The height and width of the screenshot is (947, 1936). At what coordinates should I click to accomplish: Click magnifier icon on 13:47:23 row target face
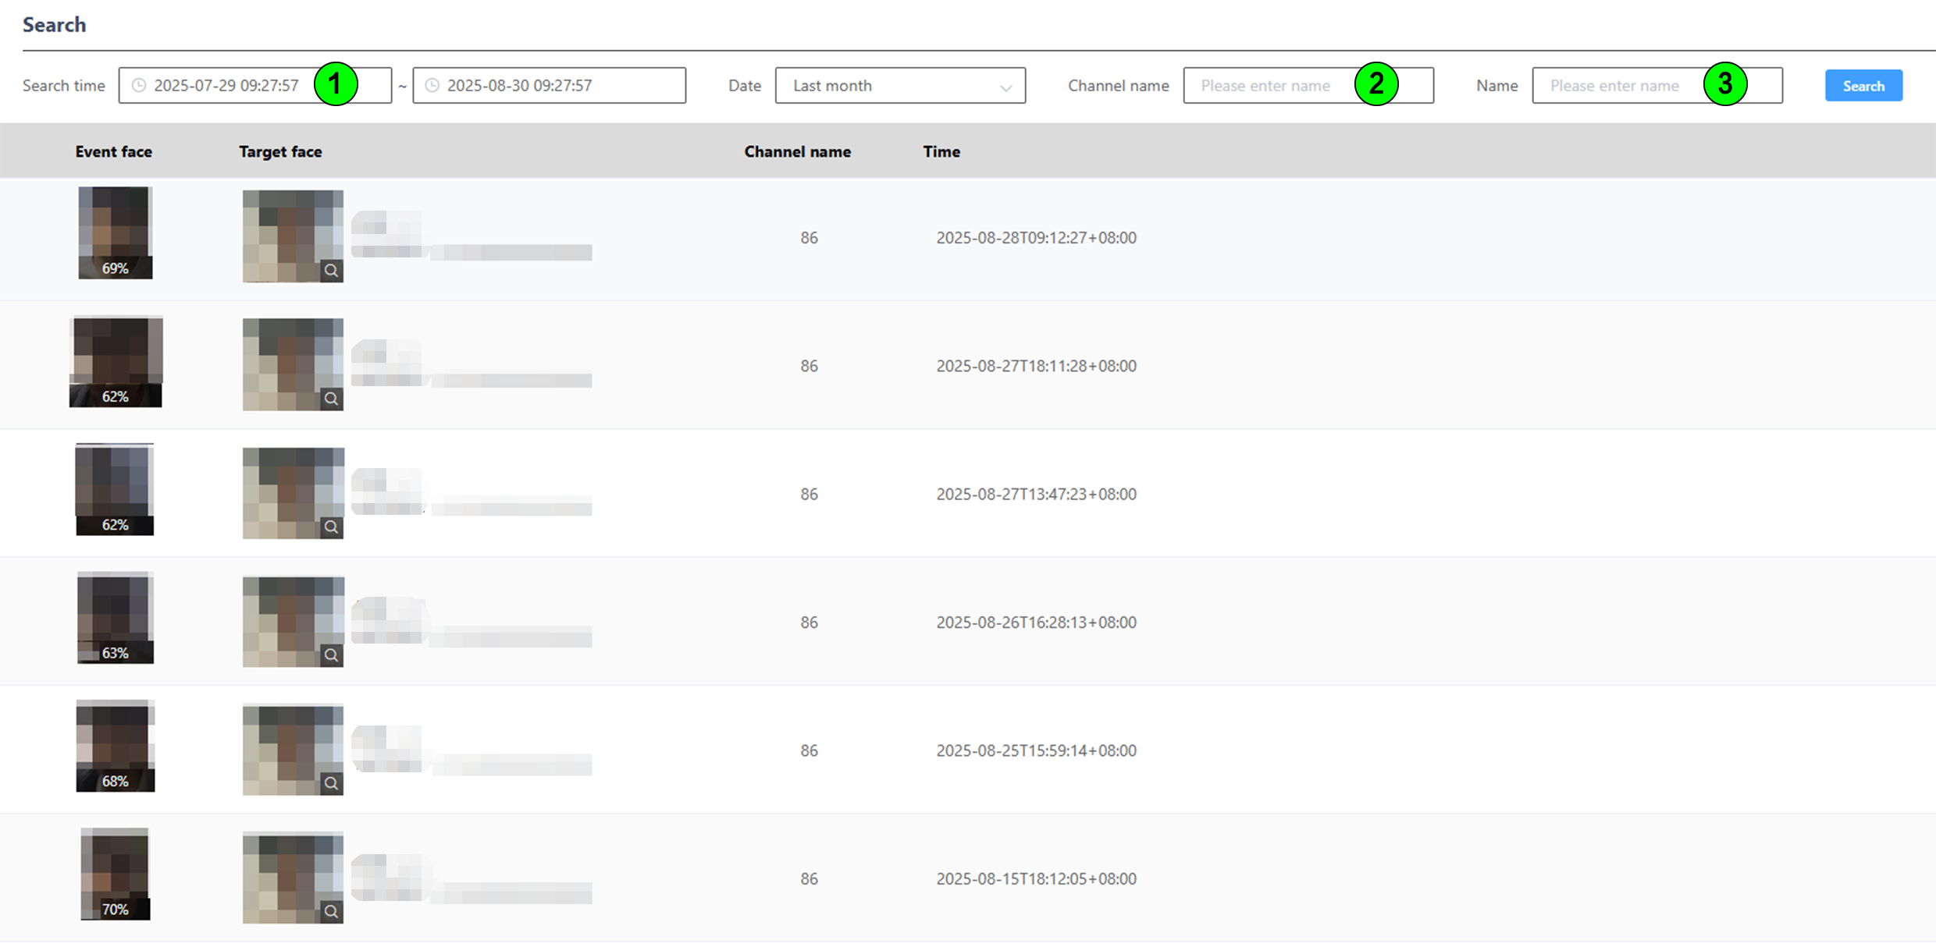click(x=332, y=527)
